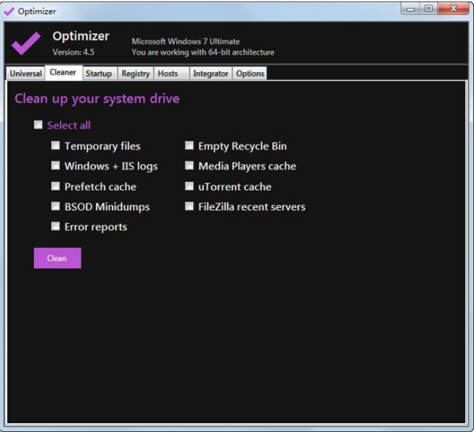Close the Optimizer window
This screenshot has height=432, width=474.
tap(454, 9)
